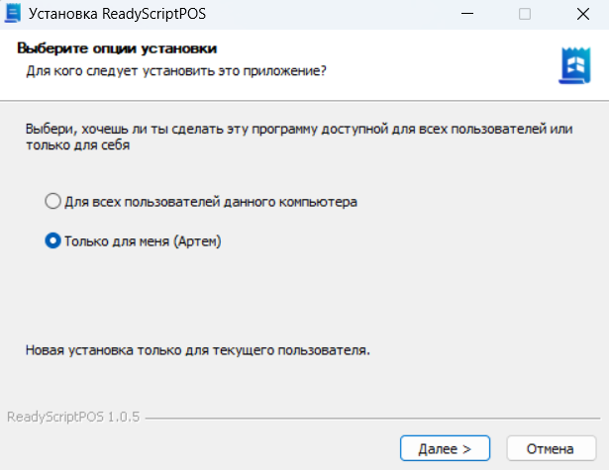609x470 pixels.
Task: Click the blue receipt logo in the header
Action: tap(574, 65)
